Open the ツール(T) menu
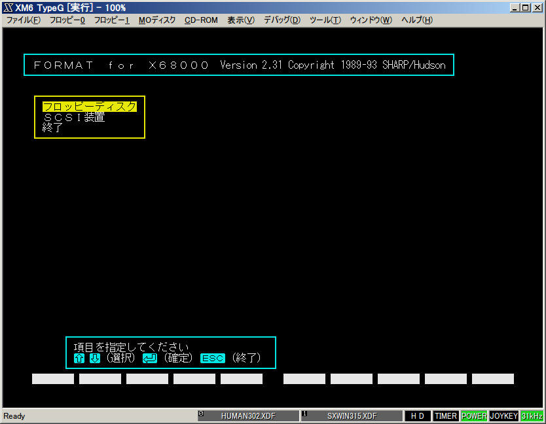The width and height of the screenshot is (546, 424). (325, 20)
